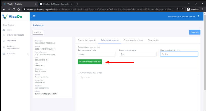Go back using the browser back arrow

4,9
